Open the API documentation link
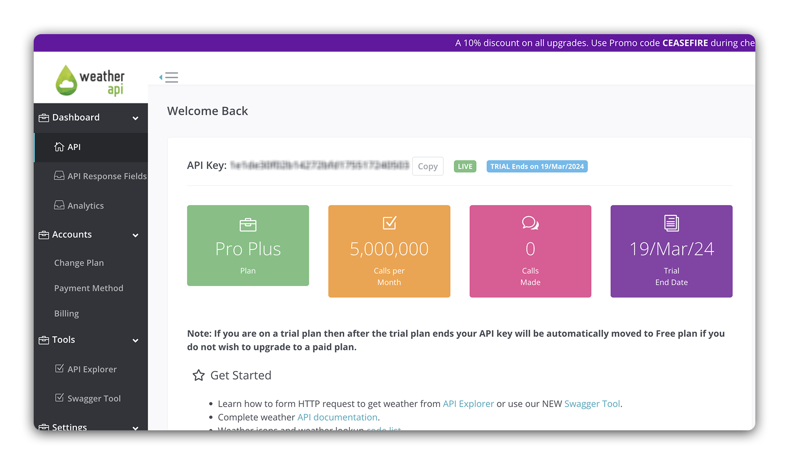 click(337, 418)
